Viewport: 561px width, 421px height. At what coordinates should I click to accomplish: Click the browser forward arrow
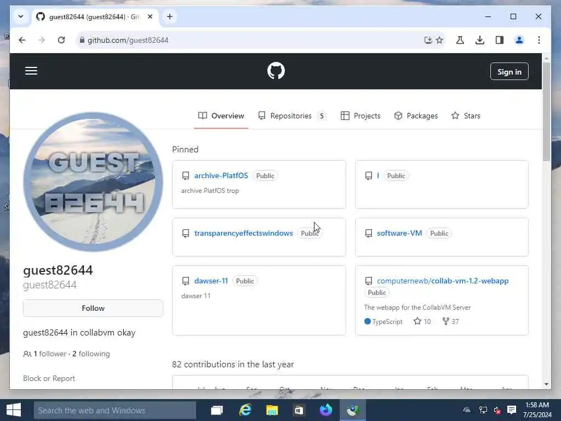42,40
